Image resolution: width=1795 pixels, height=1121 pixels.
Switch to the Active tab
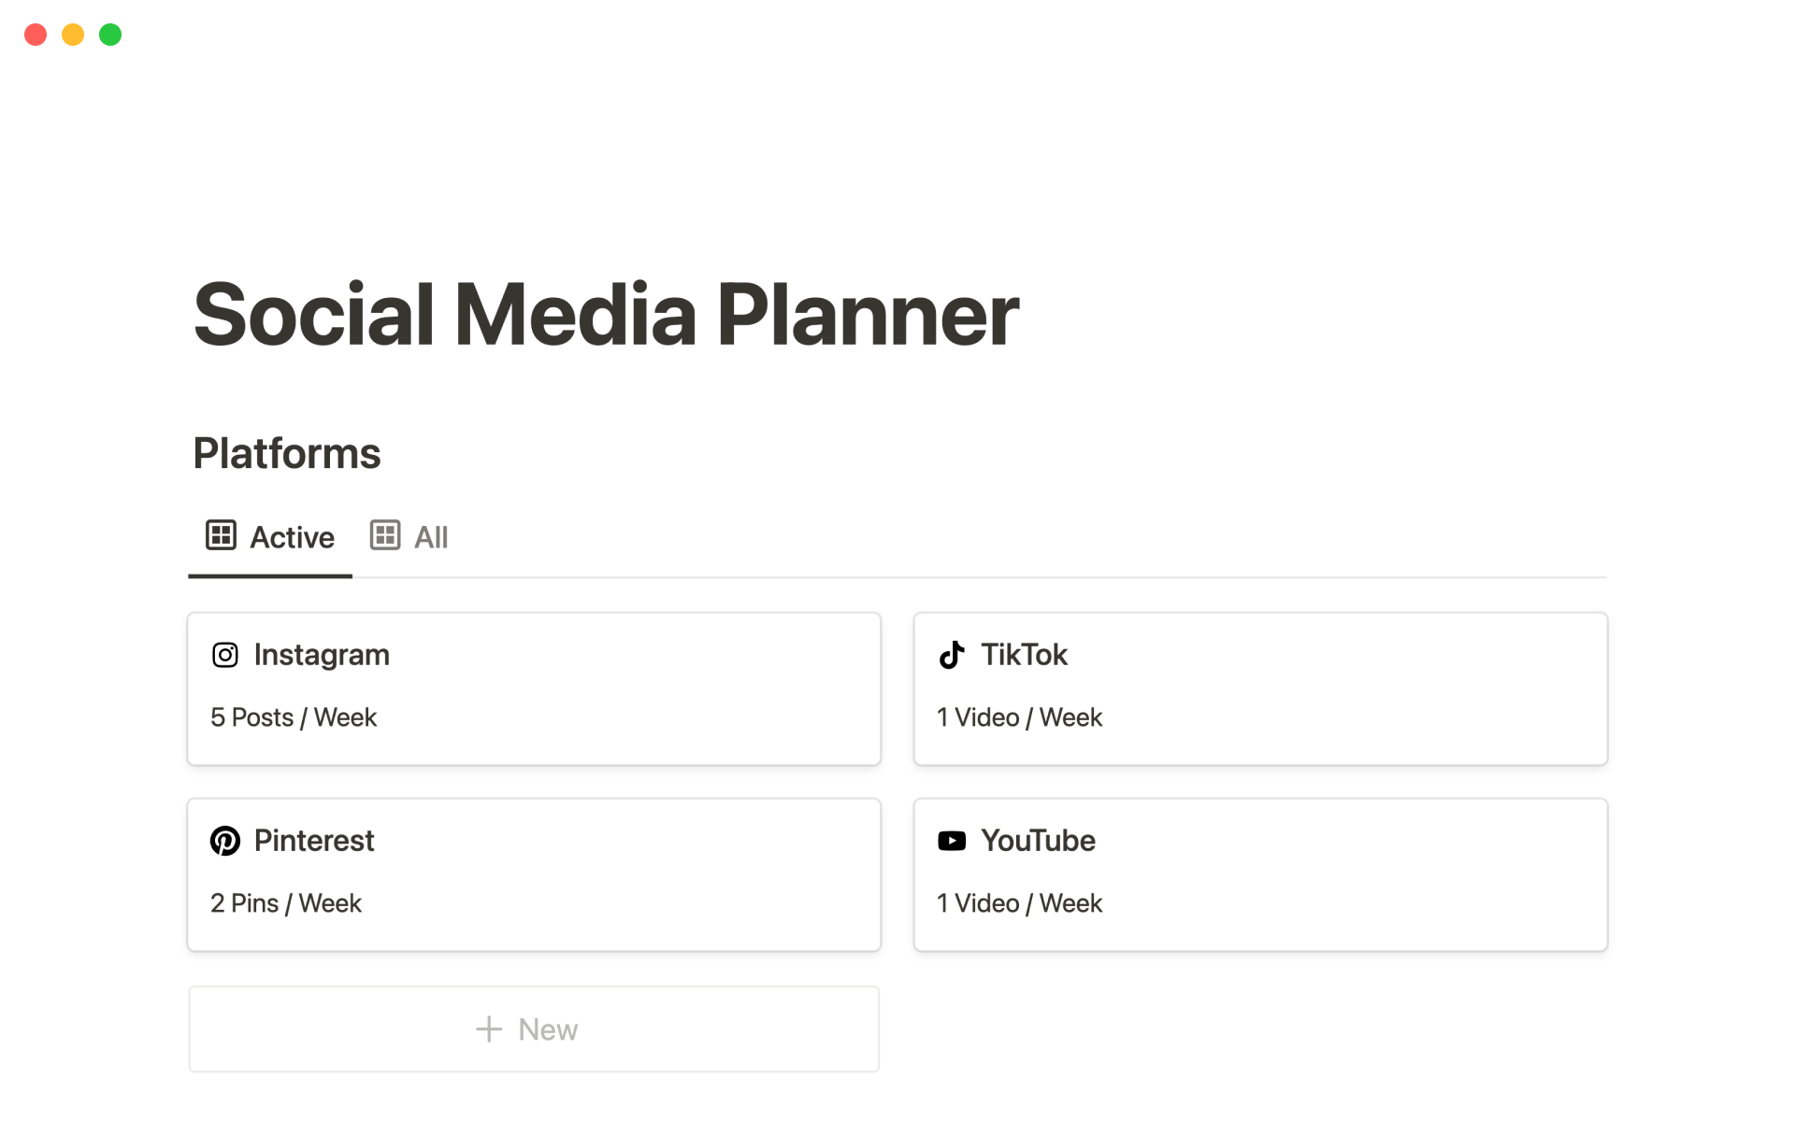(x=291, y=537)
